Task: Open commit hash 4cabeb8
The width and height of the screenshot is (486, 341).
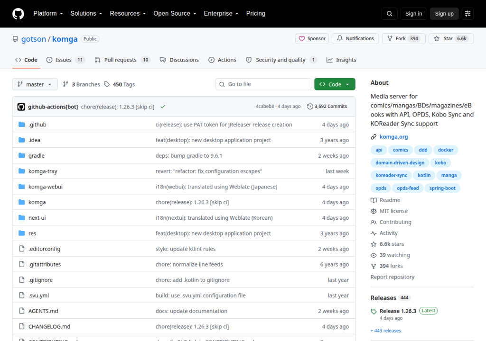Action: (265, 107)
